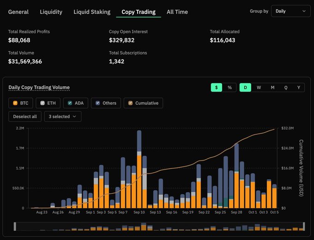Click the Group by label
This screenshot has height=240, width=314.
[x=259, y=11]
